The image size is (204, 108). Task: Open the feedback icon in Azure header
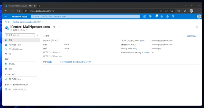(173, 17)
